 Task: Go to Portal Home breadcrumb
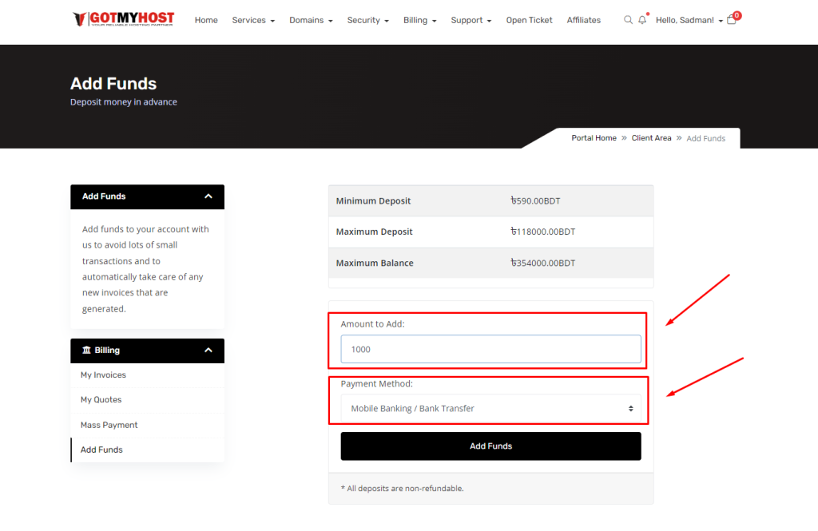(x=594, y=138)
